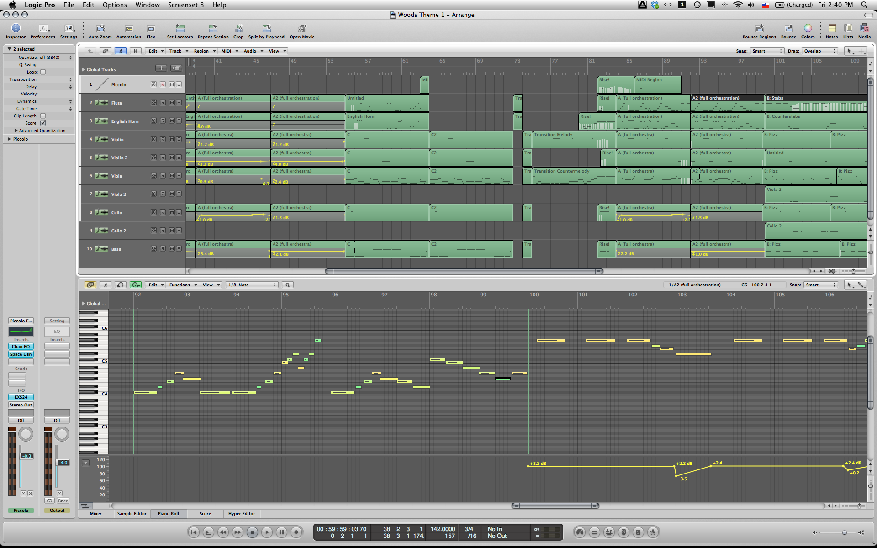Switch to the Score tab
The height and width of the screenshot is (548, 877).
[x=205, y=514]
